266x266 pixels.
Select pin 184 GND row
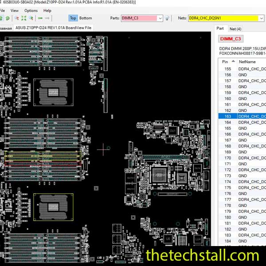[242, 241]
